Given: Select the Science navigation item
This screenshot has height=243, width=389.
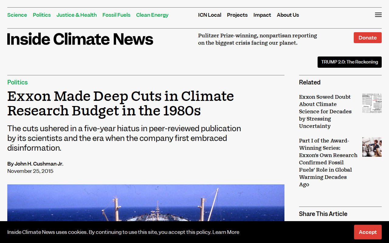Looking at the screenshot, I should point(17,15).
